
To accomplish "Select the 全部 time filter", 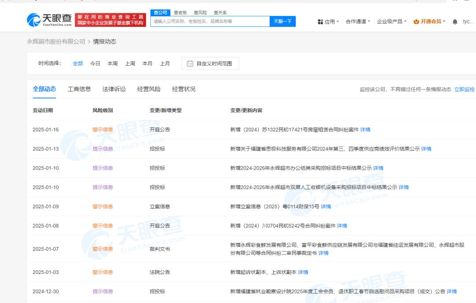I will 78,64.
